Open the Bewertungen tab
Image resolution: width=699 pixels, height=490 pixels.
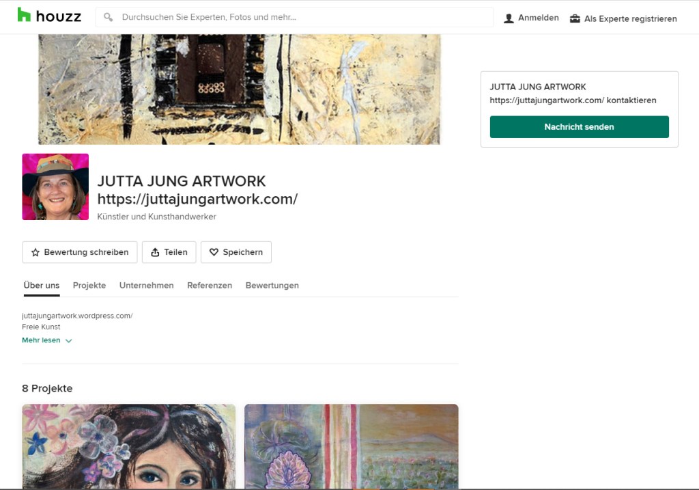pyautogui.click(x=272, y=285)
